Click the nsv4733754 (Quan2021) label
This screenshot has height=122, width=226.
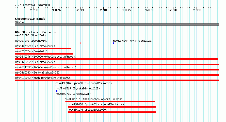click(x=31, y=51)
